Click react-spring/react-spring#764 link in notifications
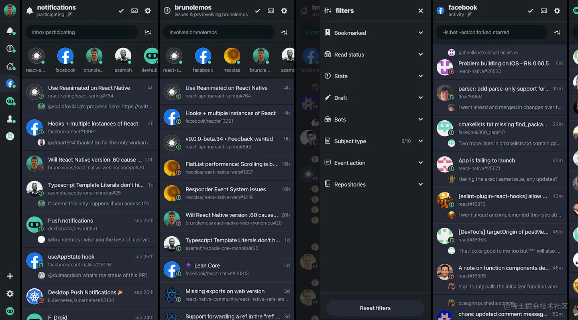Image resolution: width=578 pixels, height=320 pixels. (x=81, y=96)
